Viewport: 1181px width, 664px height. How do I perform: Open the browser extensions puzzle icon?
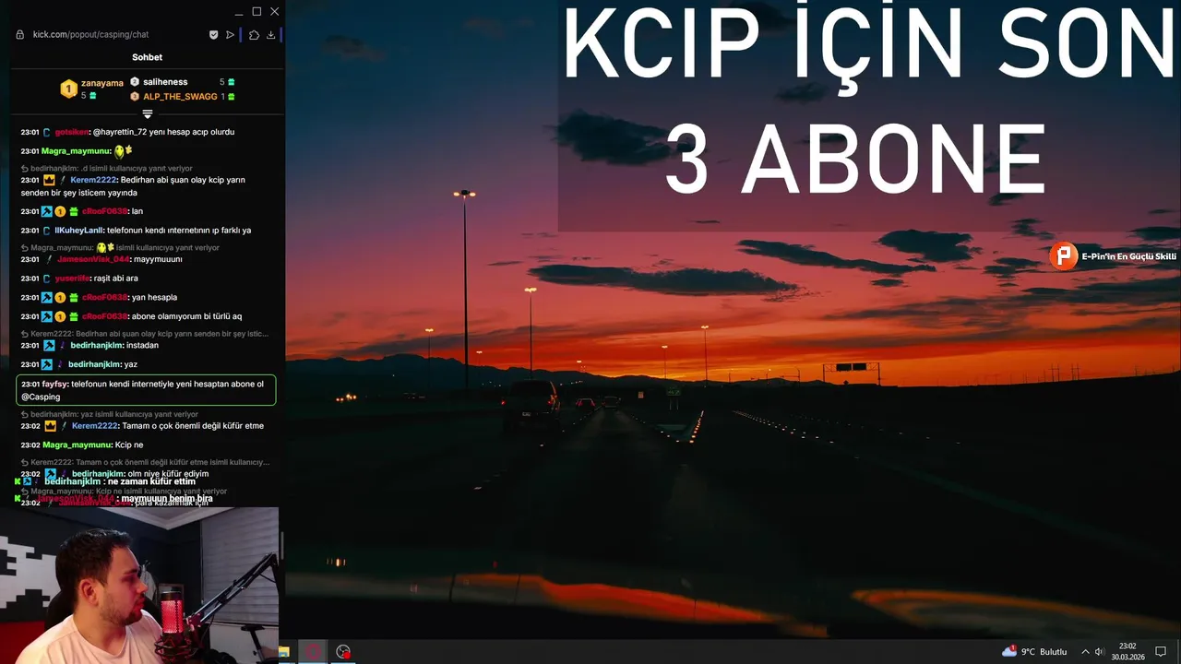point(255,35)
